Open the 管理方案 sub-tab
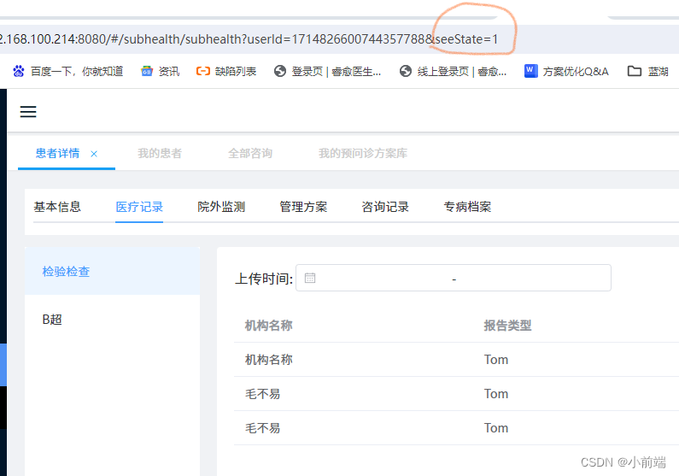 click(x=303, y=207)
